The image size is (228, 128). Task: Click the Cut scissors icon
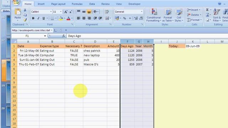pos(25,10)
